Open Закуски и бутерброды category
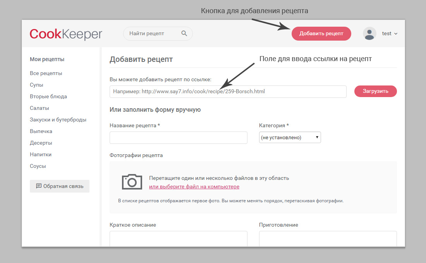The width and height of the screenshot is (426, 263). point(58,120)
